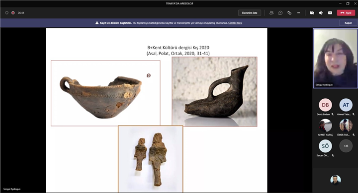This screenshot has height=193, width=358.
Task: Open the Gizlilik ilkesi link
Action: click(x=235, y=23)
